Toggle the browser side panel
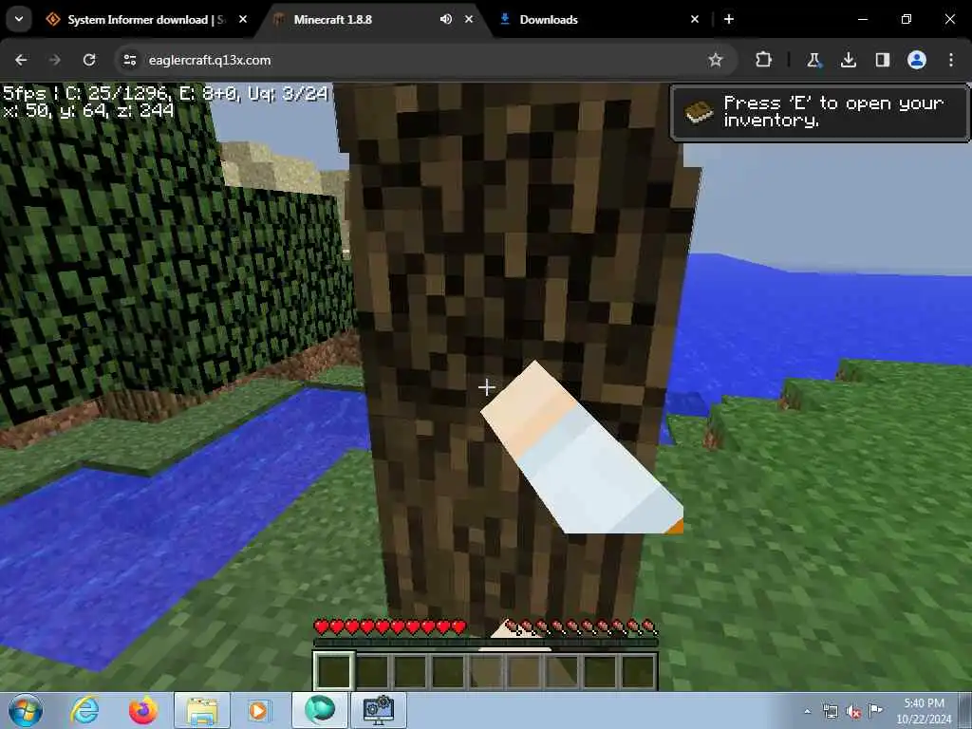972x729 pixels. (x=882, y=60)
